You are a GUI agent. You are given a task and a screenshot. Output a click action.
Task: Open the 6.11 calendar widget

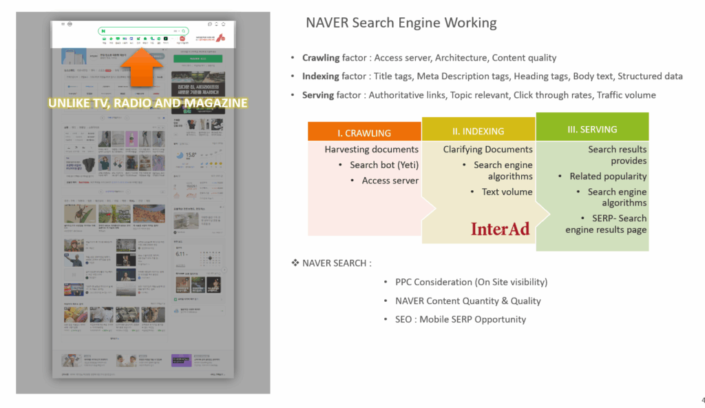point(198,256)
